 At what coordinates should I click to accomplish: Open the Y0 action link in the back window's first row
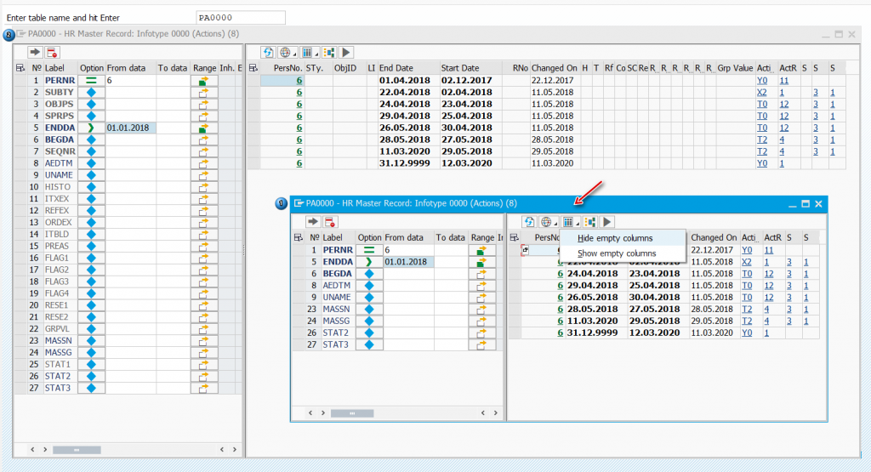[x=761, y=81]
